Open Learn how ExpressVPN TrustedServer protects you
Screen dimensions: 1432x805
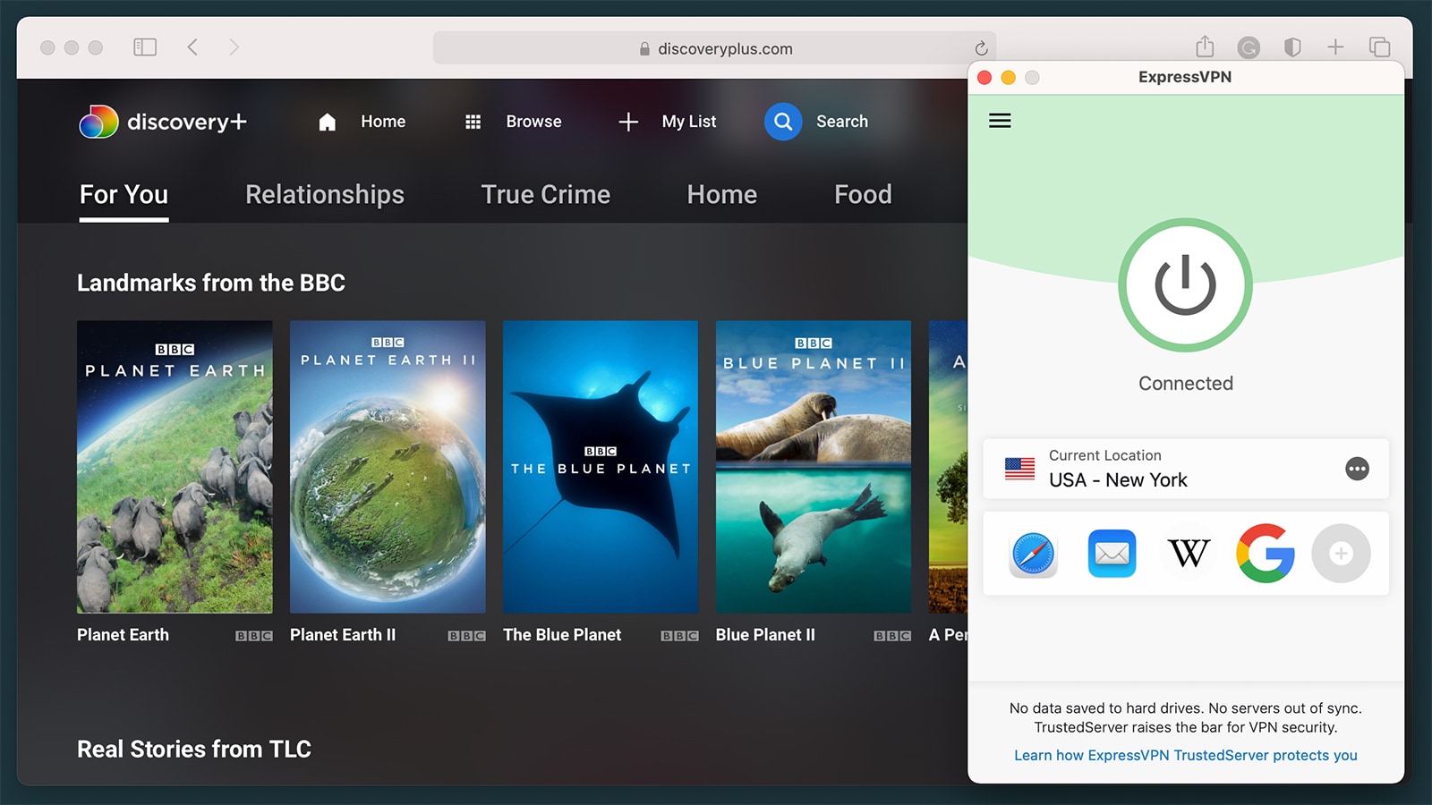pos(1186,755)
